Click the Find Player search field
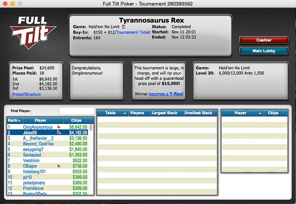This screenshot has width=296, height=204. (x=76, y=111)
